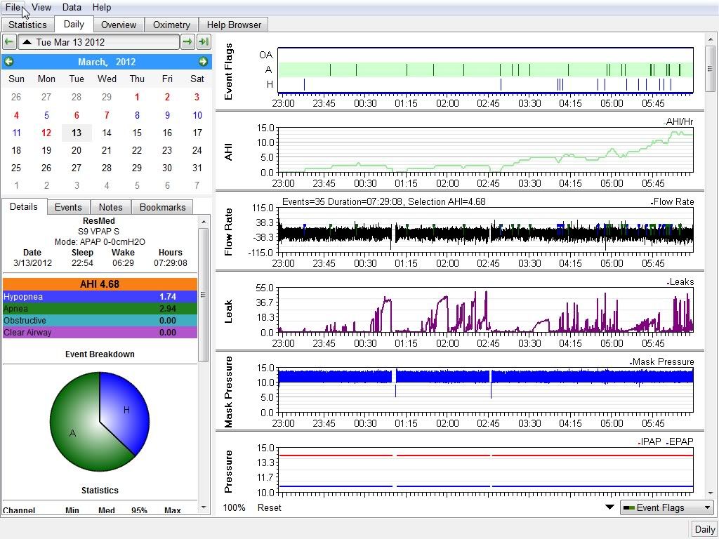719x539 pixels.
Task: Open the Bookmarks tab
Action: point(162,207)
